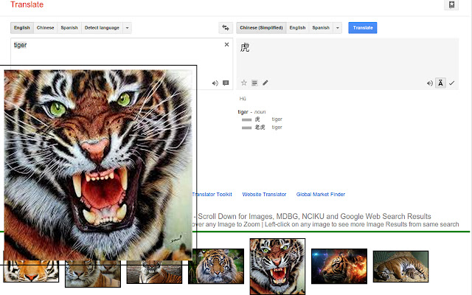Open the fiery space tiger thumbnail
472x295 pixels.
[339, 266]
